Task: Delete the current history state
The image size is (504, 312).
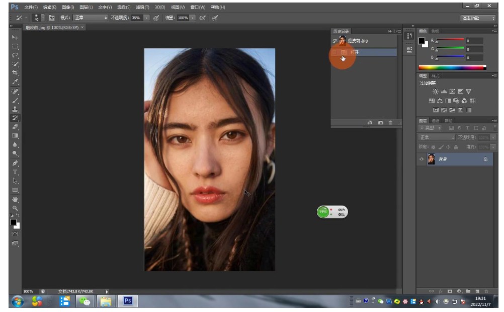Action: 390,123
